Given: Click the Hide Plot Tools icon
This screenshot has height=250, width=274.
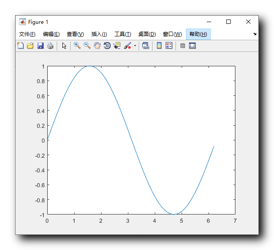Looking at the screenshot, I should tap(183, 46).
